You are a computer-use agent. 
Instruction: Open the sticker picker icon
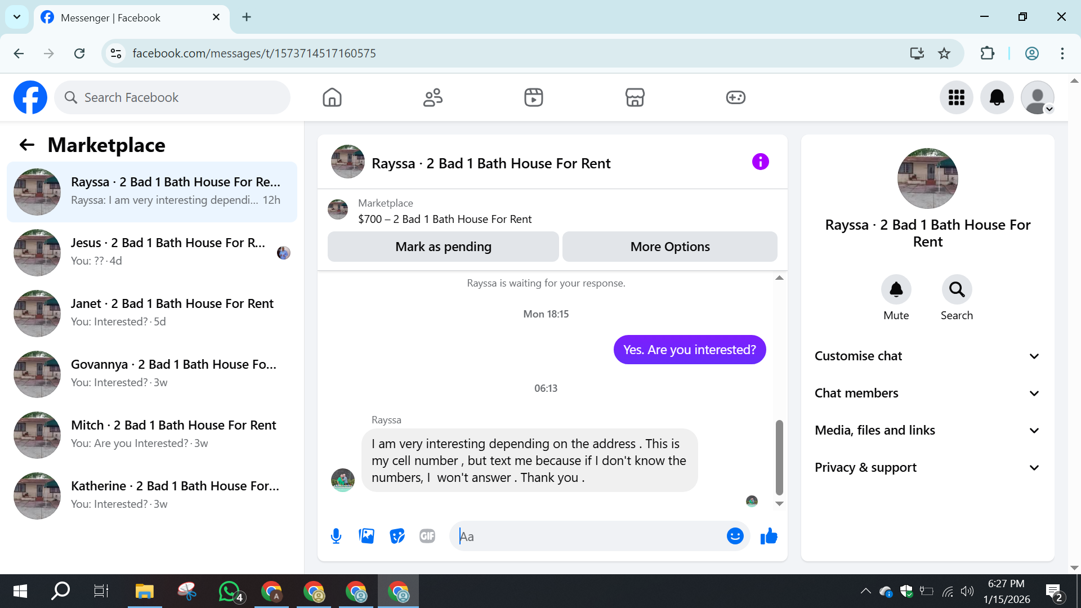click(x=397, y=536)
